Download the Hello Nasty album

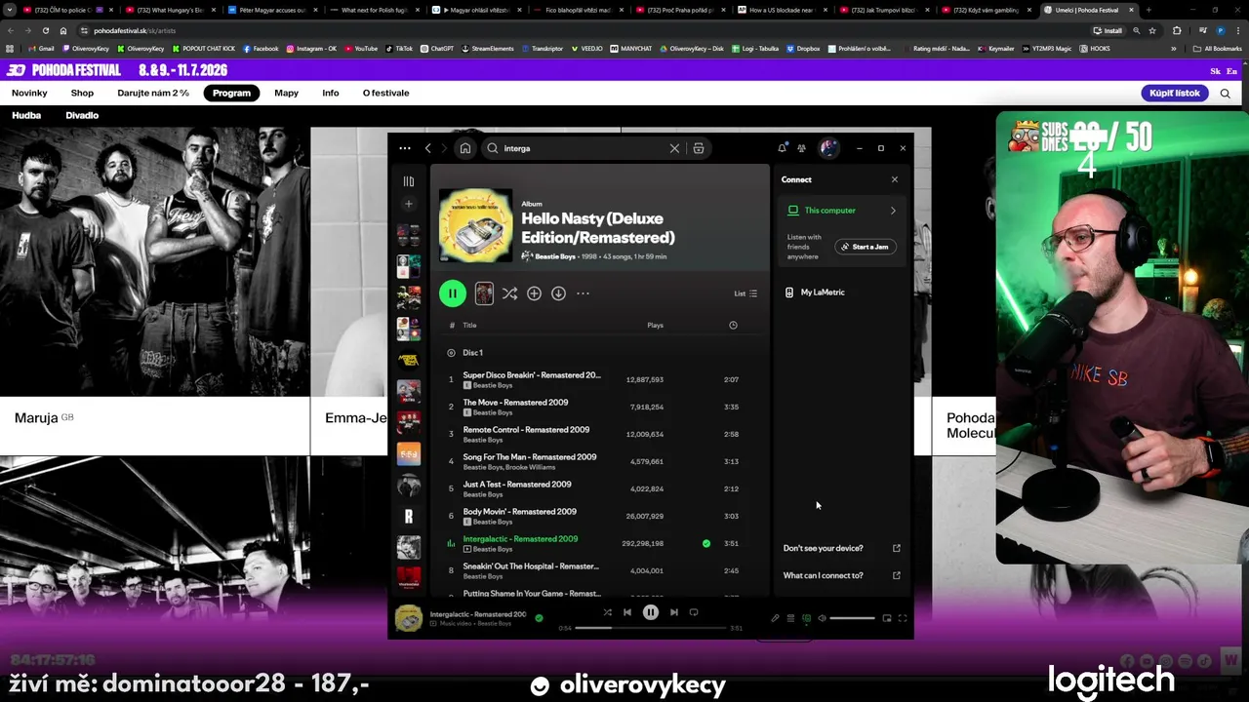tap(558, 293)
